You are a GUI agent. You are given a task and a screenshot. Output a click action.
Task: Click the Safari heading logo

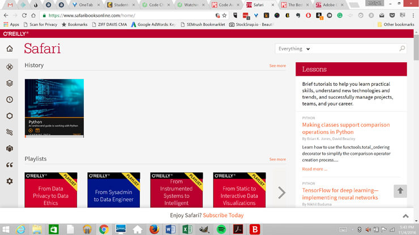[x=42, y=49]
